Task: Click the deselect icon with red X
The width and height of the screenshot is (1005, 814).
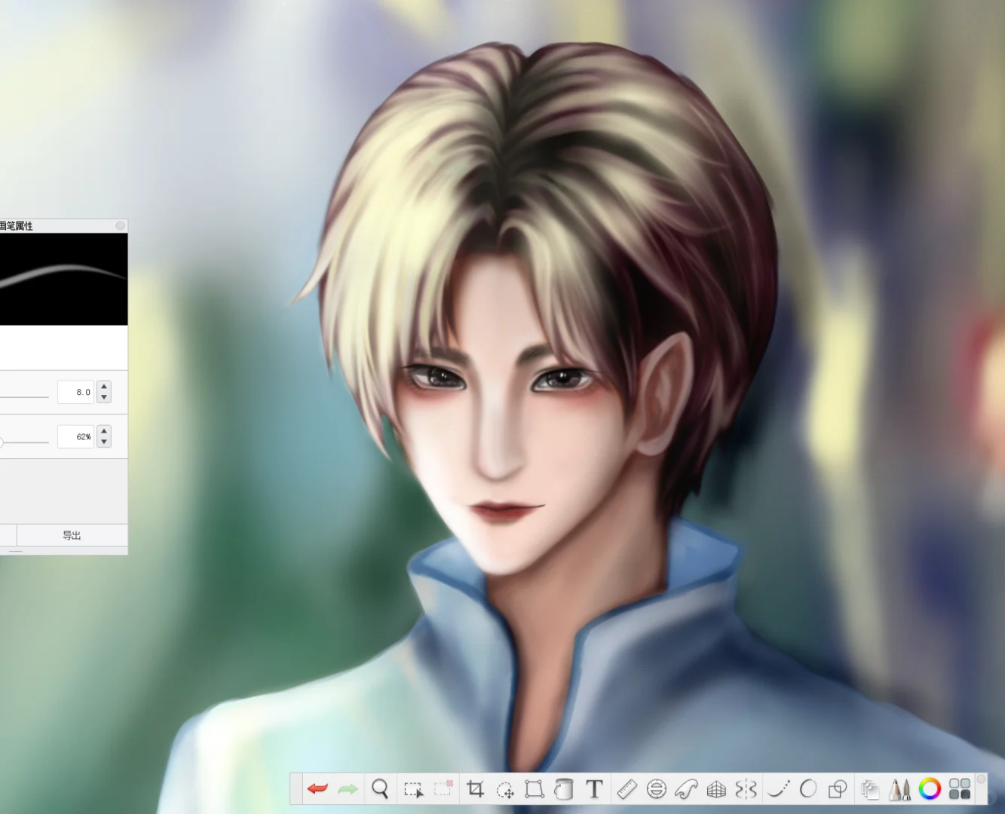Action: pyautogui.click(x=443, y=788)
